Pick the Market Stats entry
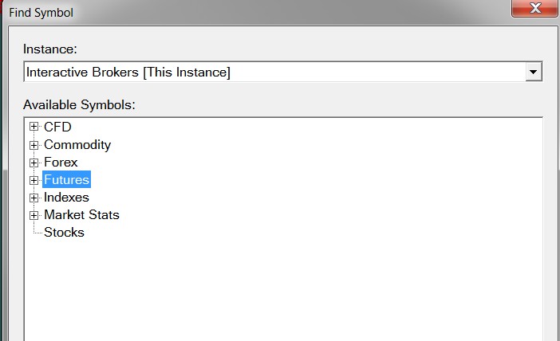The image size is (560, 341). (x=81, y=215)
